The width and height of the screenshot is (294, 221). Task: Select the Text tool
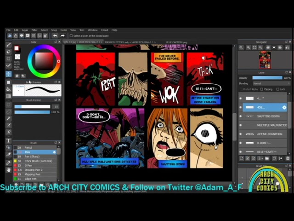click(9, 140)
